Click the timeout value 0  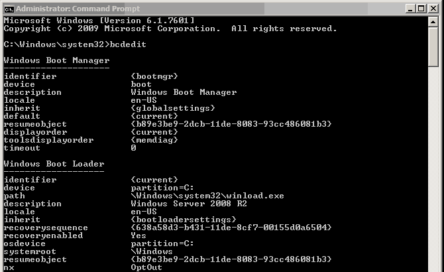click(133, 148)
